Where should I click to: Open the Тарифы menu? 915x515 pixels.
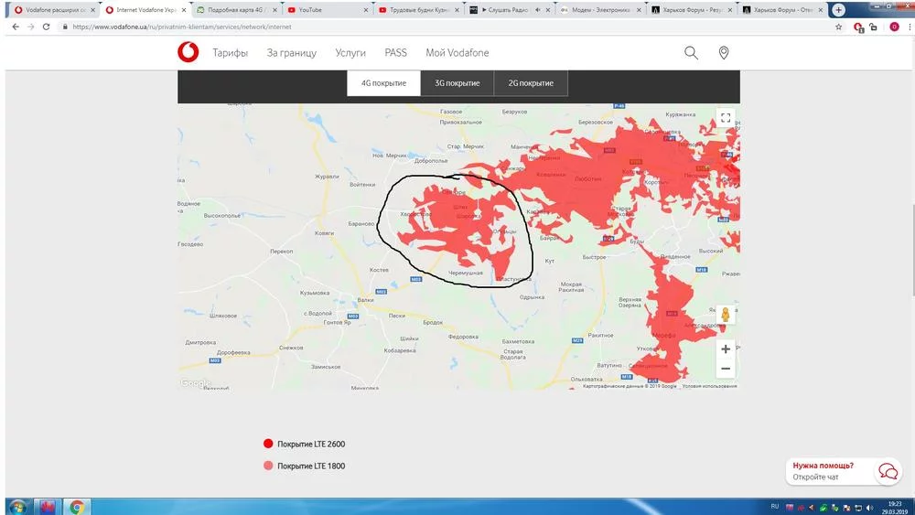pyautogui.click(x=231, y=53)
